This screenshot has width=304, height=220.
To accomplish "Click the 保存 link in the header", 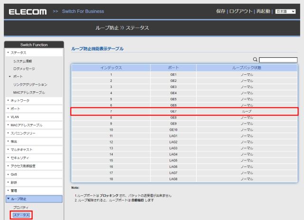I will [x=221, y=11].
